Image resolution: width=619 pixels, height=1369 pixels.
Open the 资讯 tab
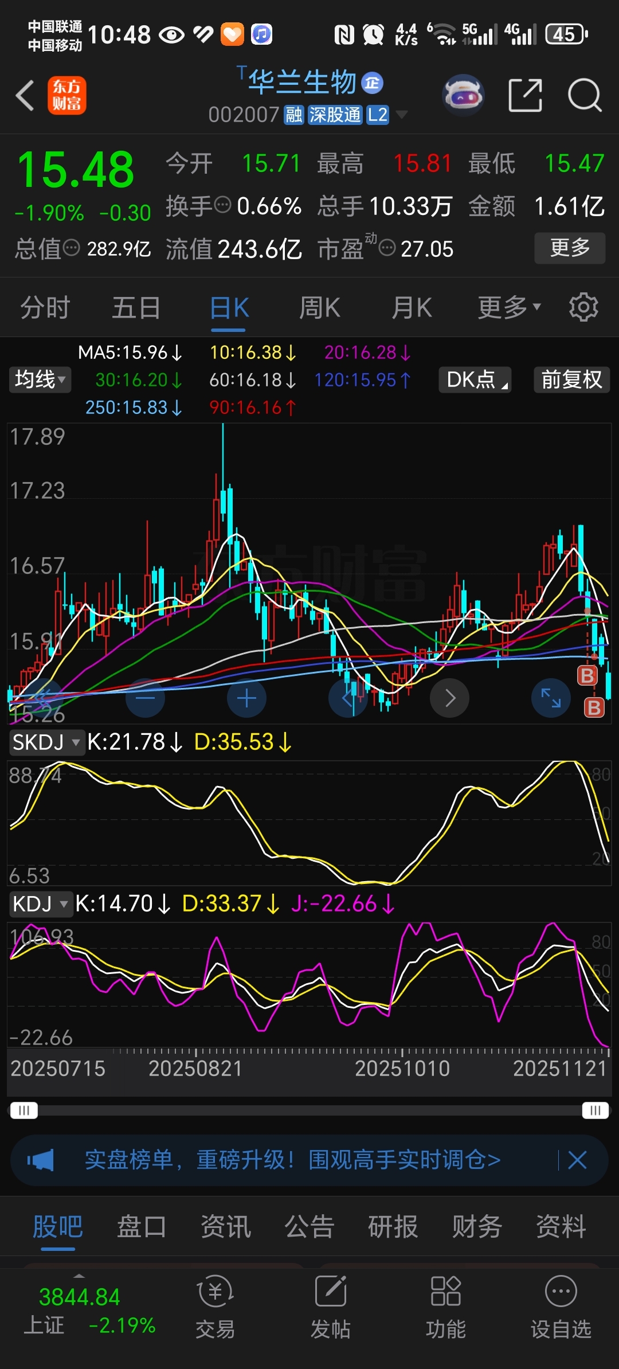226,1227
